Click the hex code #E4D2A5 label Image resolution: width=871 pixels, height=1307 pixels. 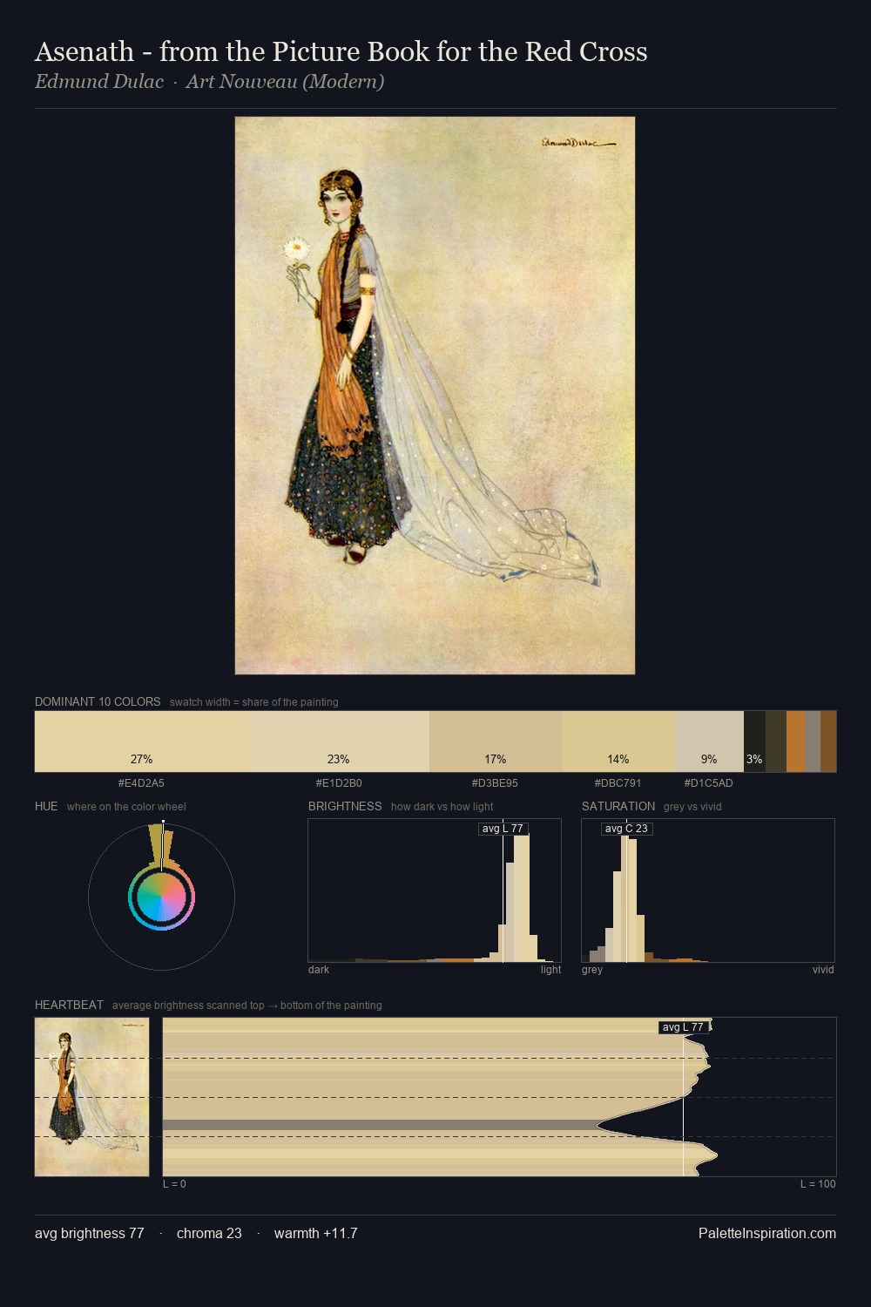(x=141, y=783)
